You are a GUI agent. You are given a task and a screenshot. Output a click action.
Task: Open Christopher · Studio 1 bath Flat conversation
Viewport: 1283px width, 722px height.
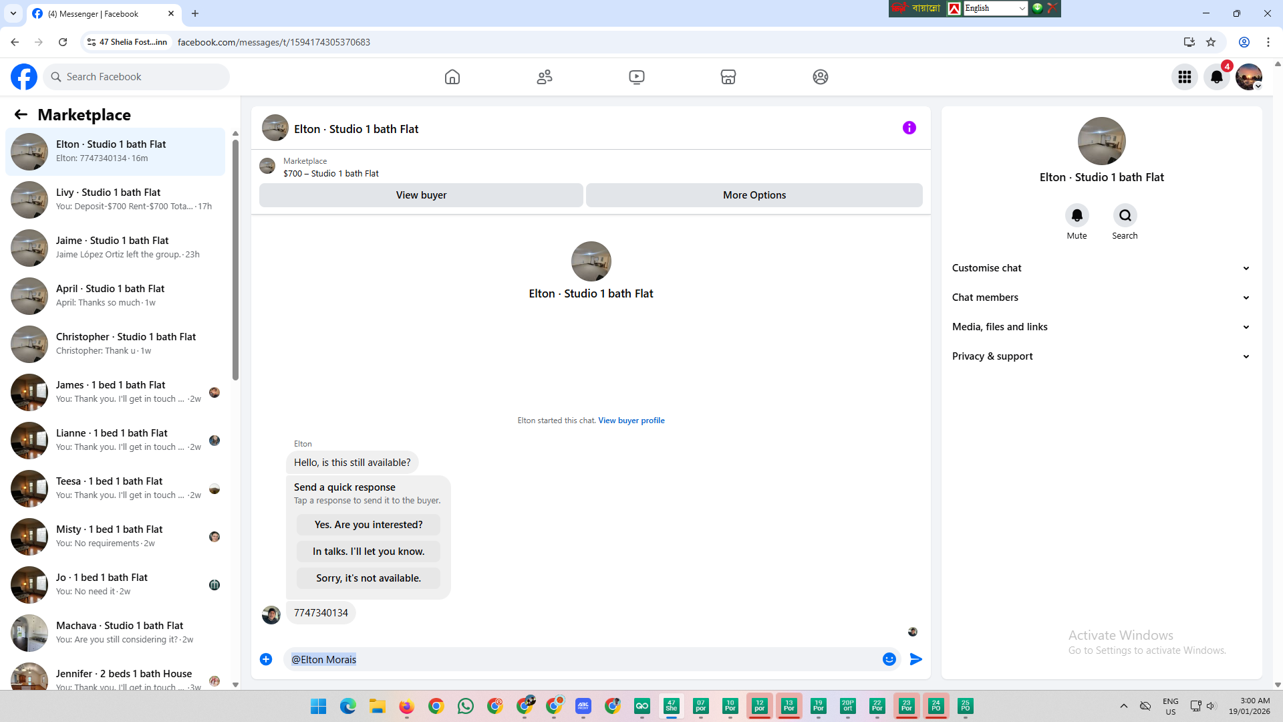(116, 344)
